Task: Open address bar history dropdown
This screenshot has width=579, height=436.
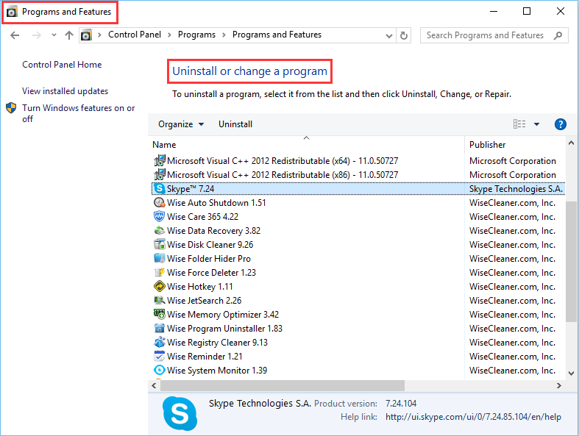Action: 389,36
